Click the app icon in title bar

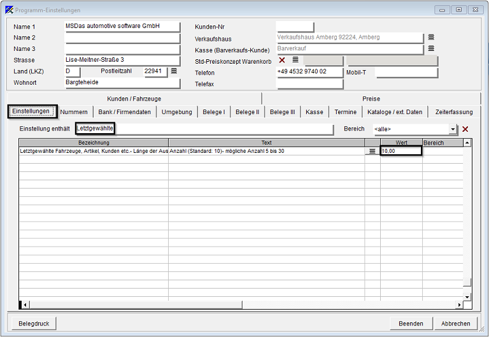click(9, 10)
